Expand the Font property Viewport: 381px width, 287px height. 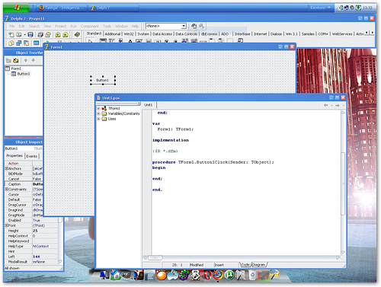pos(7,225)
